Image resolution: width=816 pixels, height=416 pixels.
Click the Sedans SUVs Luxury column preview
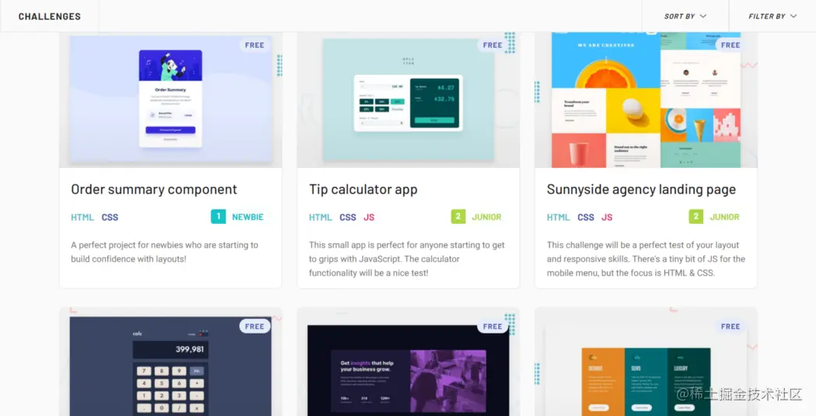click(646, 362)
